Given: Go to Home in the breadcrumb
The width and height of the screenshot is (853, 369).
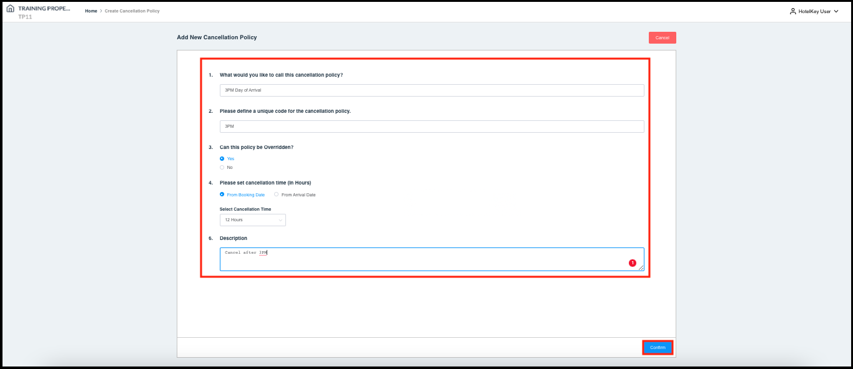Looking at the screenshot, I should coord(91,11).
